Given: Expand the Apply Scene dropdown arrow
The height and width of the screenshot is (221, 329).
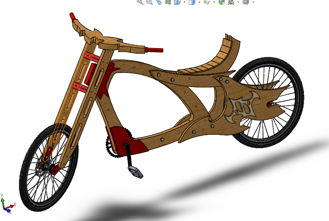Looking at the screenshot, I should click(238, 2).
